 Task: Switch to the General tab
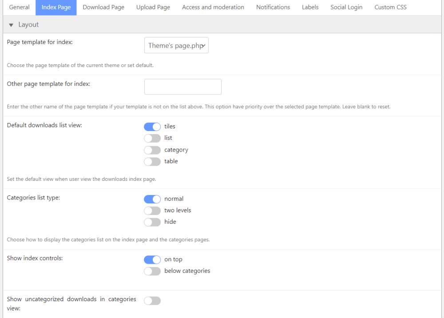click(20, 8)
